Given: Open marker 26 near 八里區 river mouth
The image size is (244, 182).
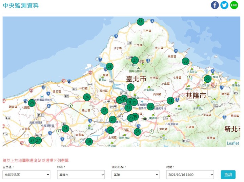Looking at the screenshot, I should pos(109,66).
